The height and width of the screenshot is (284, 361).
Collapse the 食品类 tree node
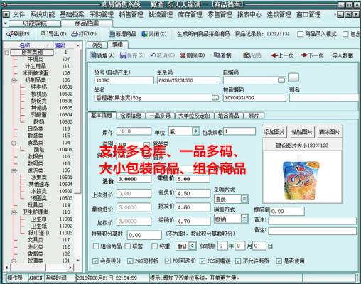14,143
